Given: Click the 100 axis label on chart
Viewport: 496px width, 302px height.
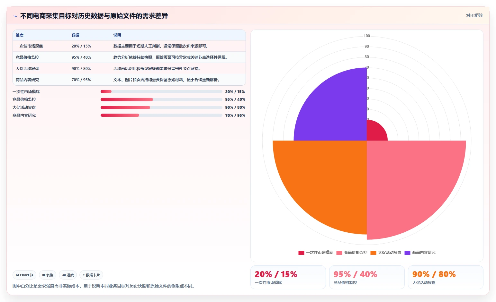Looking at the screenshot, I should [x=367, y=36].
